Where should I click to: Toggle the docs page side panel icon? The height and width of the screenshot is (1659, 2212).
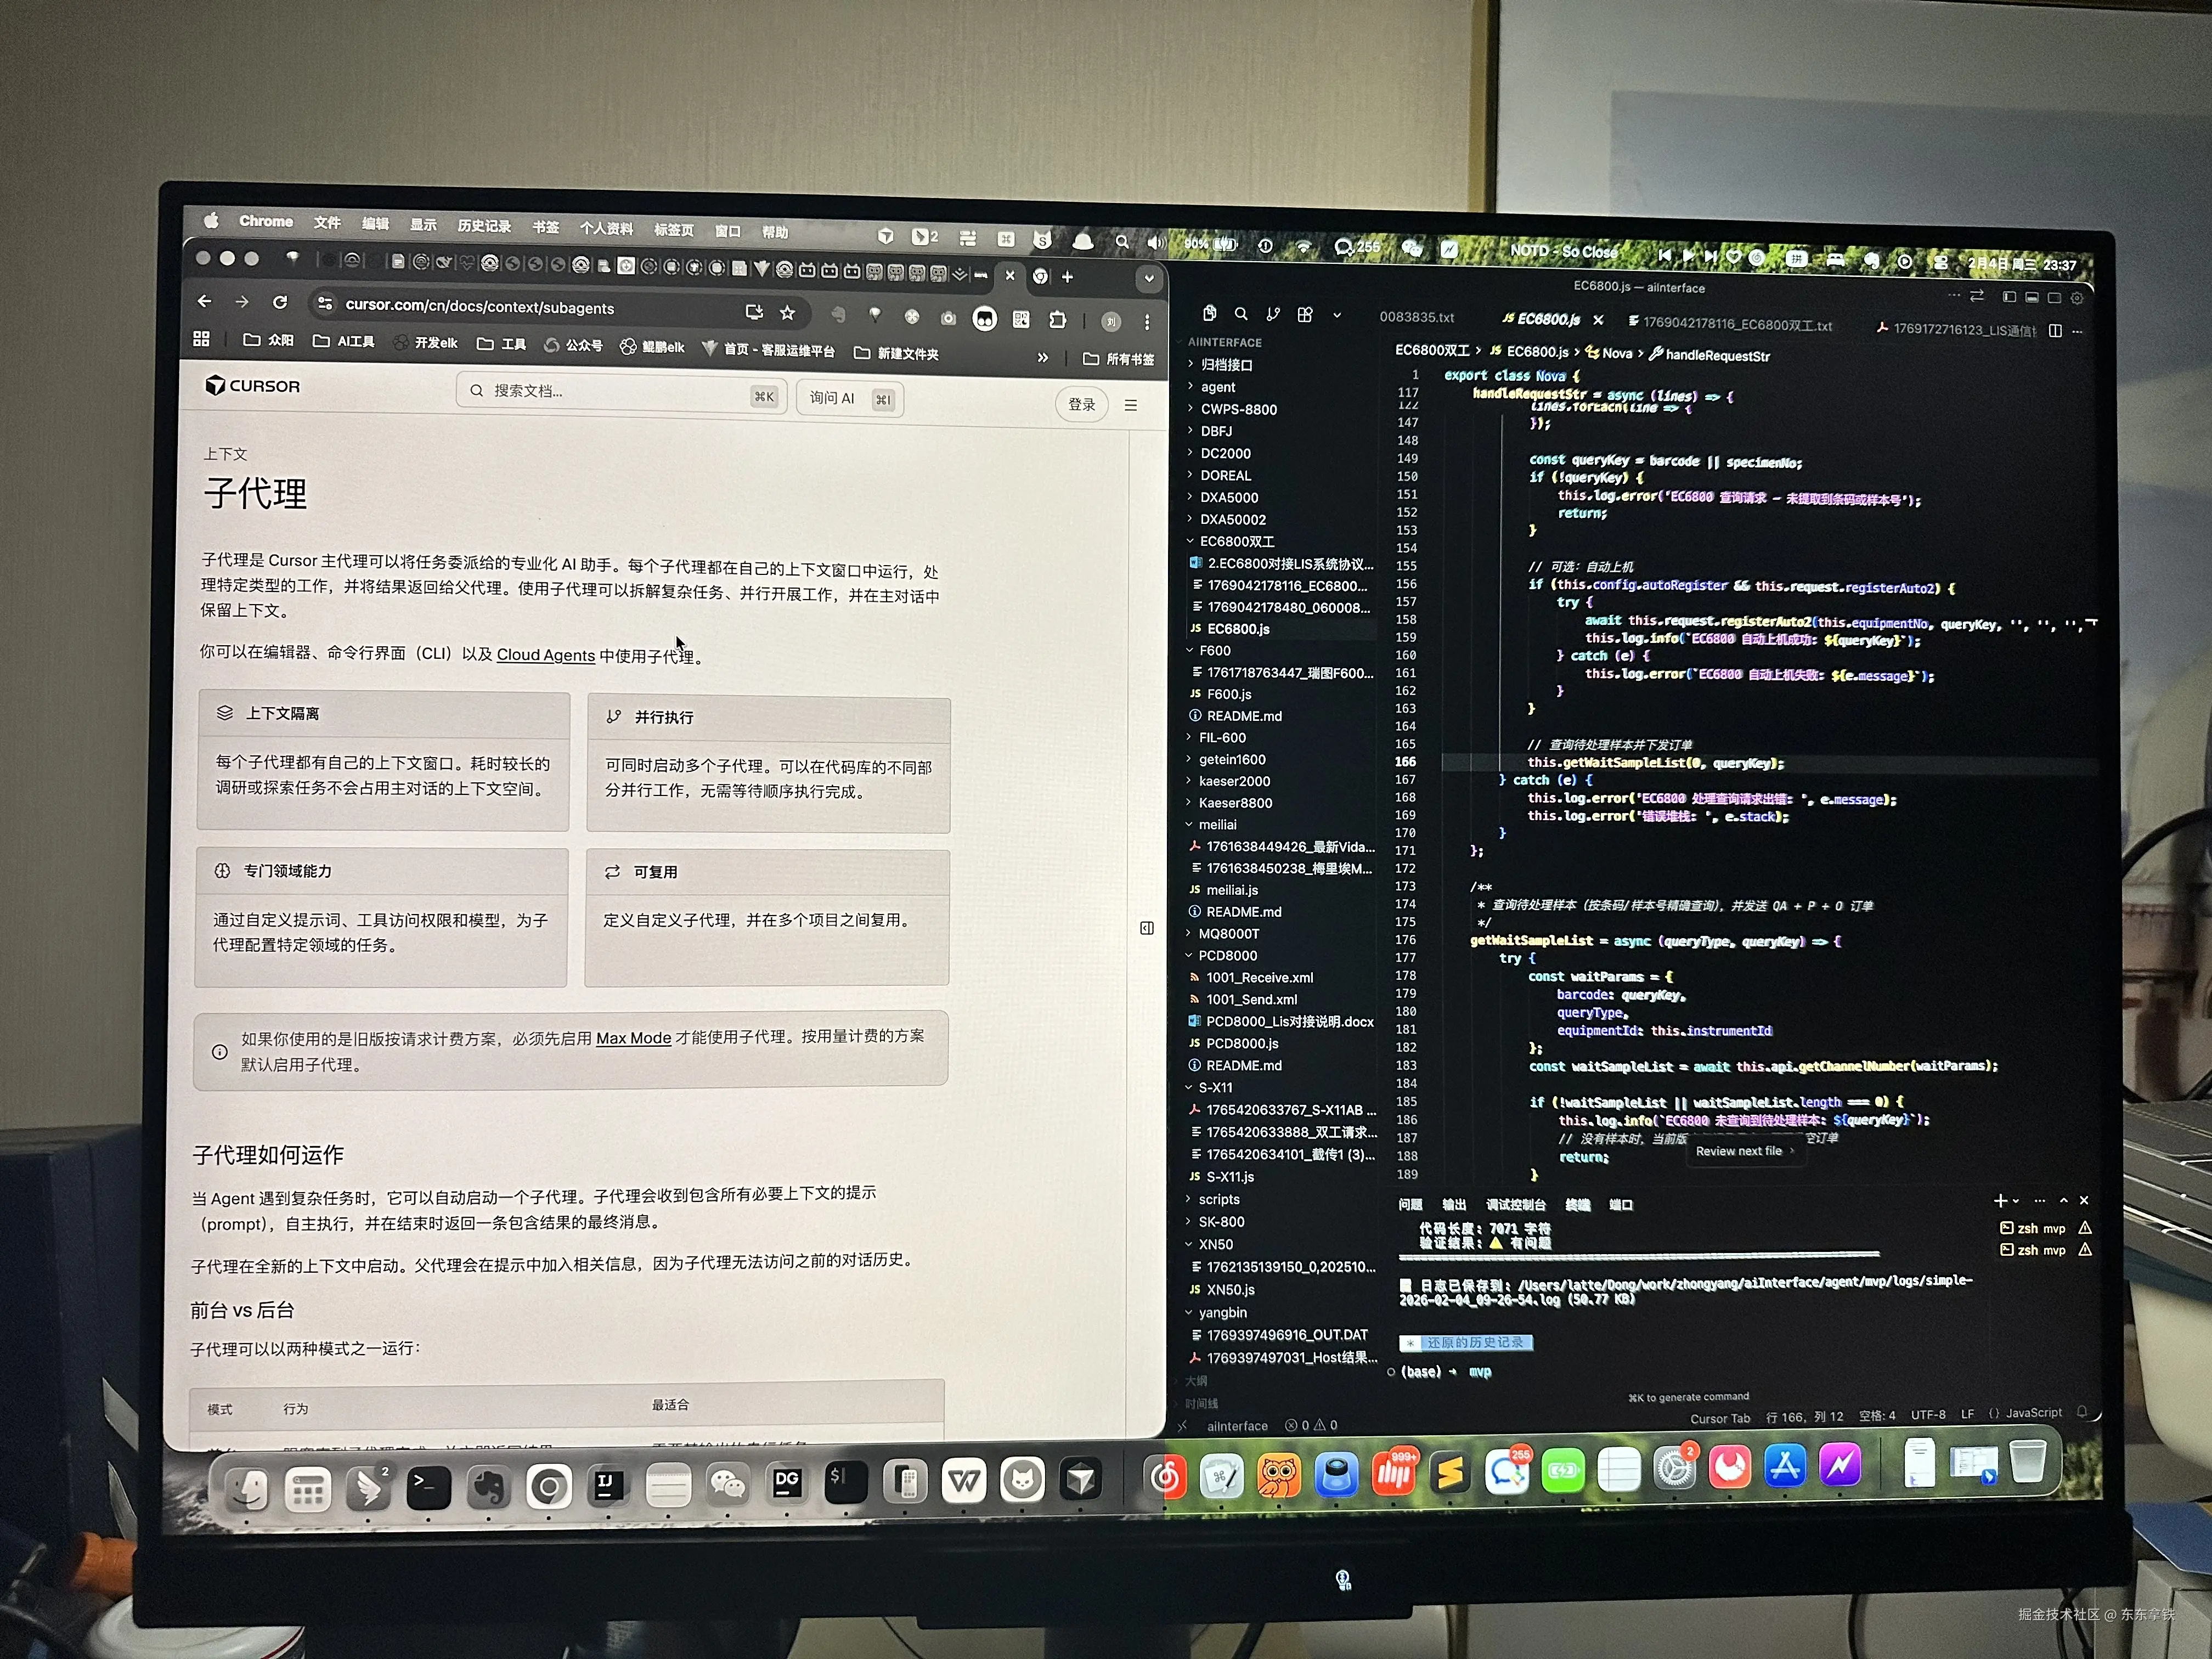[x=1147, y=928]
